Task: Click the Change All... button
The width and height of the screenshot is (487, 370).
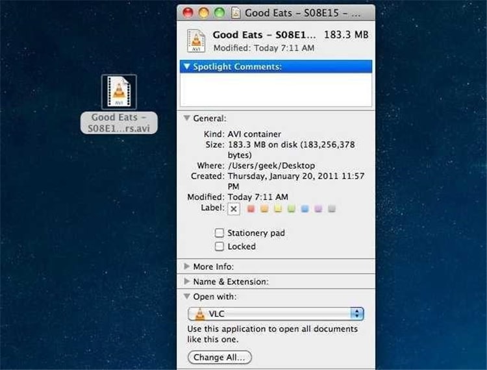Action: [x=219, y=357]
